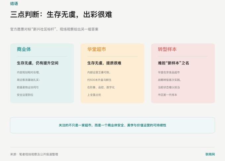Click the line 华堂在京食品超市
The image size is (225, 161).
click(x=169, y=72)
